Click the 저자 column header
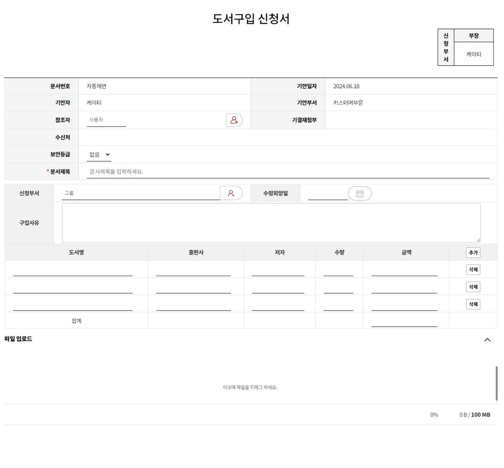Image resolution: width=504 pixels, height=468 pixels. pos(279,253)
